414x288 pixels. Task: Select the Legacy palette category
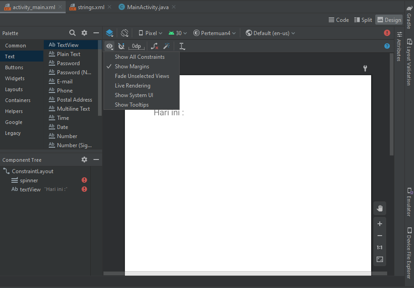[x=21, y=133]
